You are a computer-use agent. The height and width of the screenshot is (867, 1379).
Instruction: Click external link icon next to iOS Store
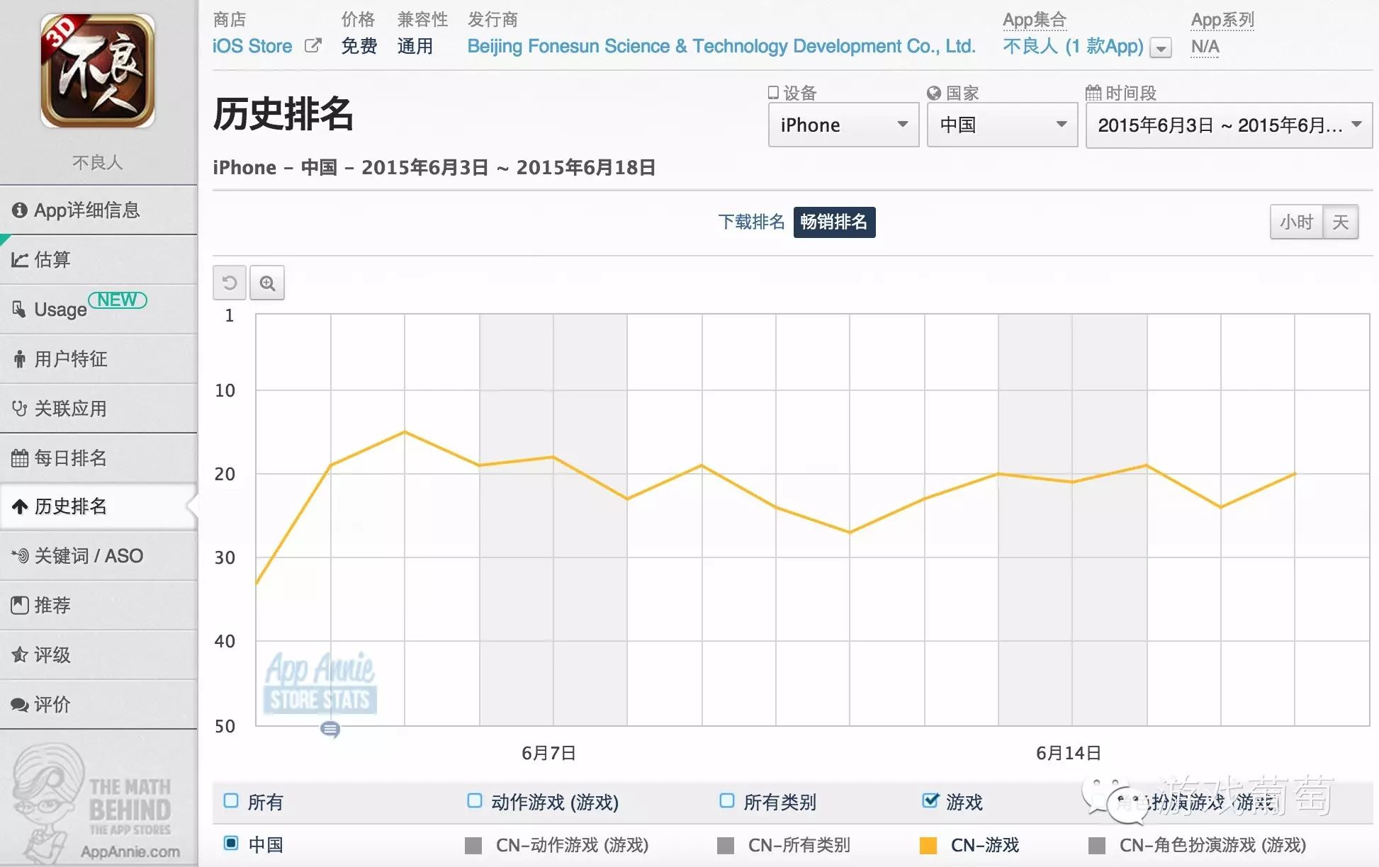313,46
